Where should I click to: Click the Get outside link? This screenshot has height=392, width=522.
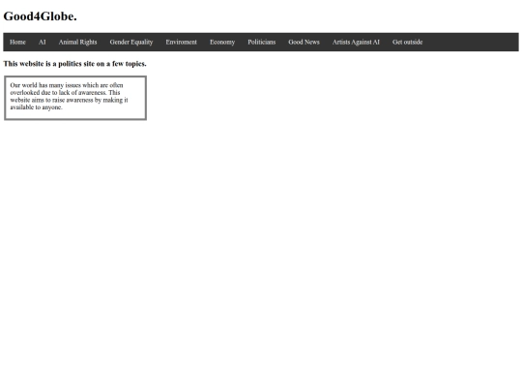407,42
